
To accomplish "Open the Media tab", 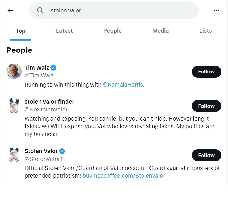I will click(x=161, y=31).
